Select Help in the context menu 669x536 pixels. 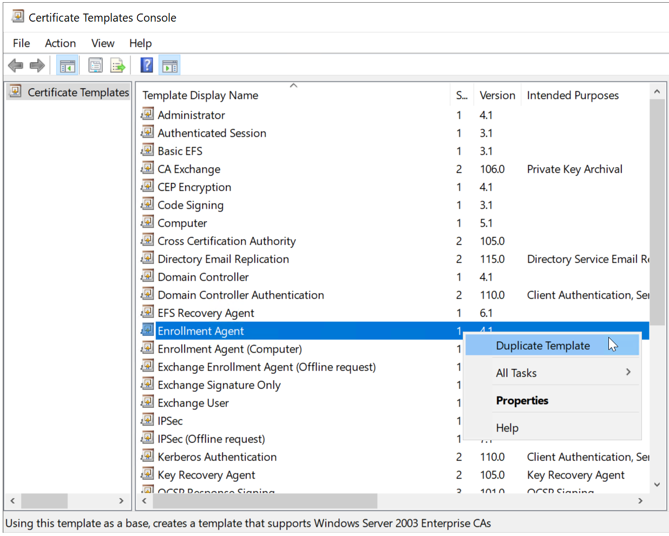pyautogui.click(x=507, y=428)
